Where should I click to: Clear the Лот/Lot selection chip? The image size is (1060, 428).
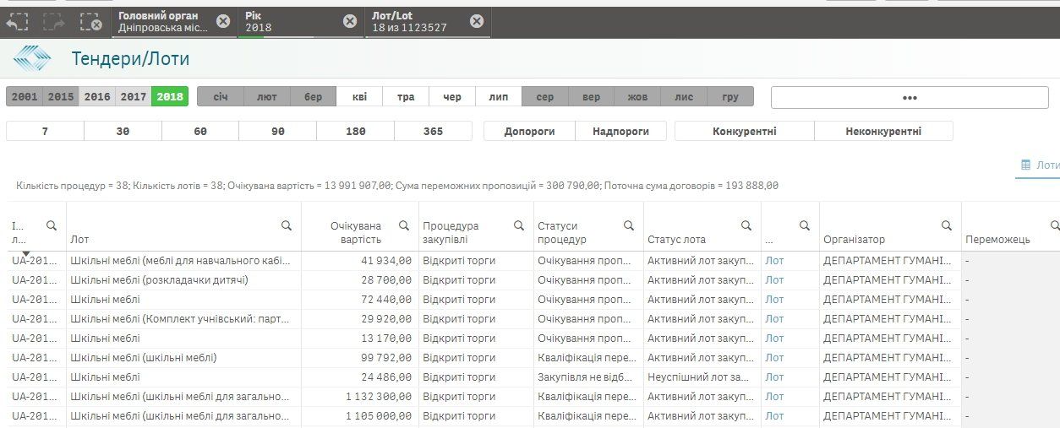coord(477,21)
